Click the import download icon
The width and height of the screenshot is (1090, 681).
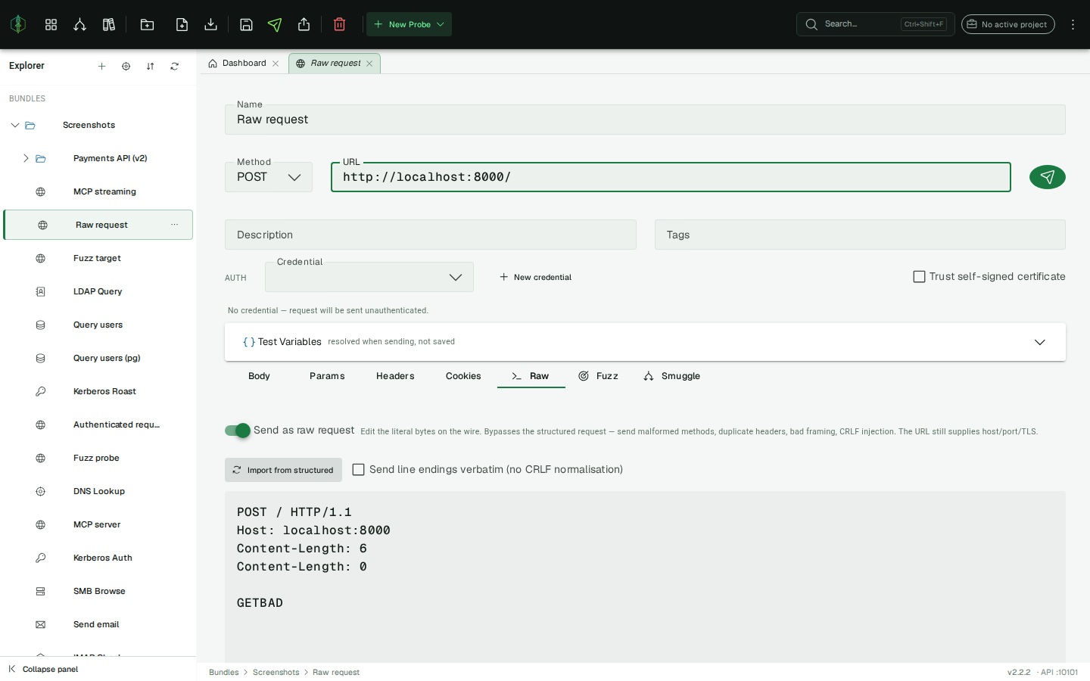pyautogui.click(x=210, y=24)
